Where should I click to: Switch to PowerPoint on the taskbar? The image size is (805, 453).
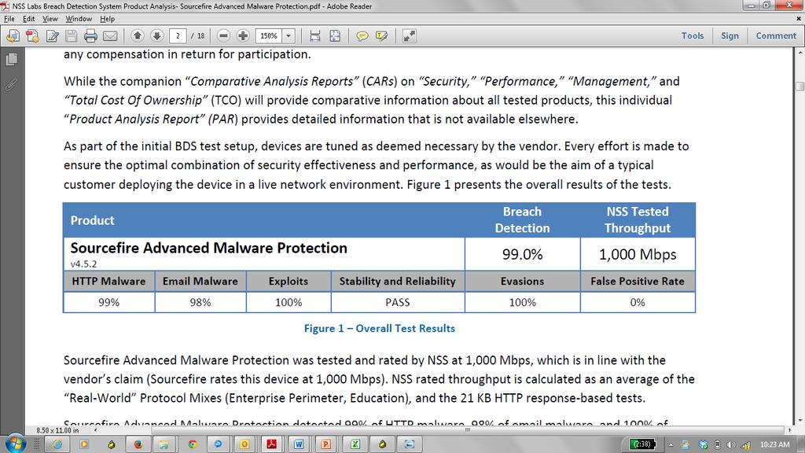326,444
